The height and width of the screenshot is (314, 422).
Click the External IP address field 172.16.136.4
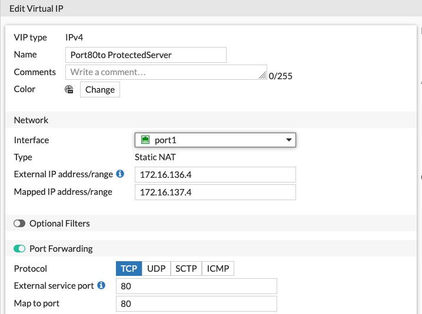215,174
